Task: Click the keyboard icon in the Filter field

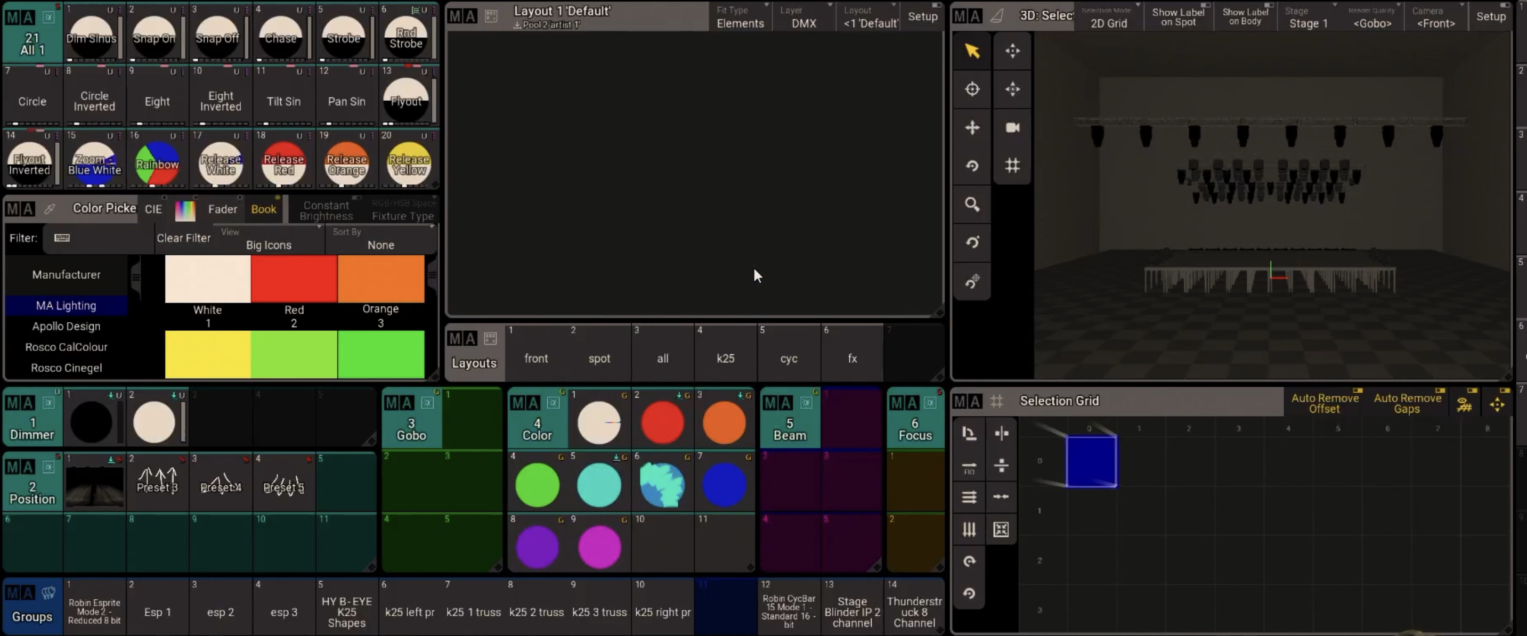Action: click(62, 238)
